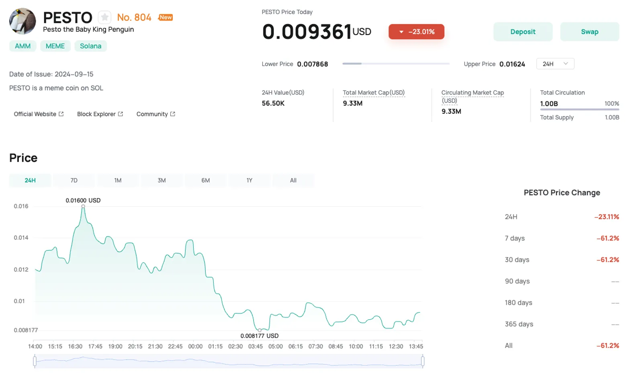This screenshot has width=643, height=376.
Task: Toggle the favorite star next to PESTO
Action: (x=104, y=17)
